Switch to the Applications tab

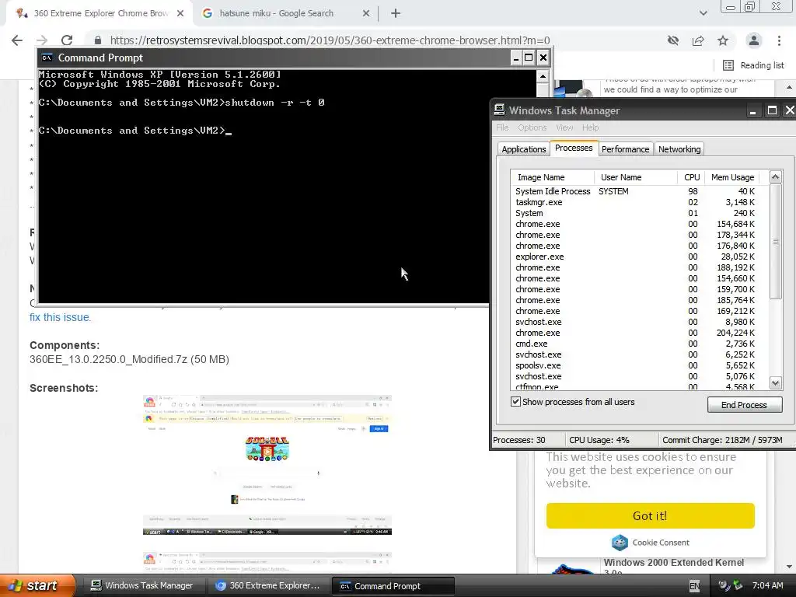click(x=523, y=148)
